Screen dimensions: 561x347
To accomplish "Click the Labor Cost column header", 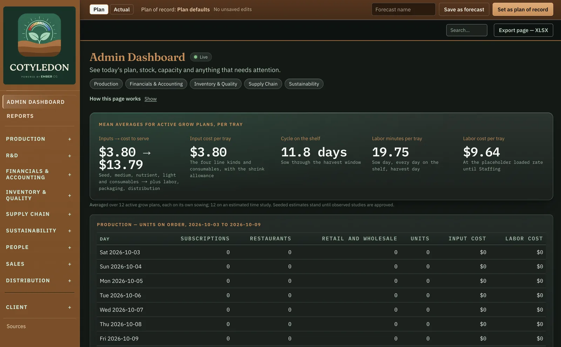I will coord(524,239).
